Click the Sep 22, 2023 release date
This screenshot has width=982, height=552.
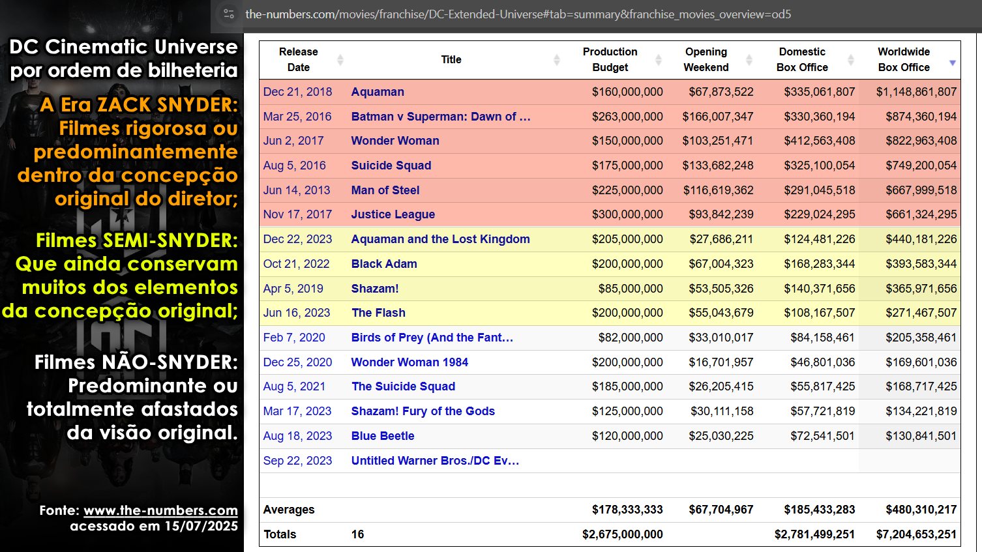coord(297,461)
